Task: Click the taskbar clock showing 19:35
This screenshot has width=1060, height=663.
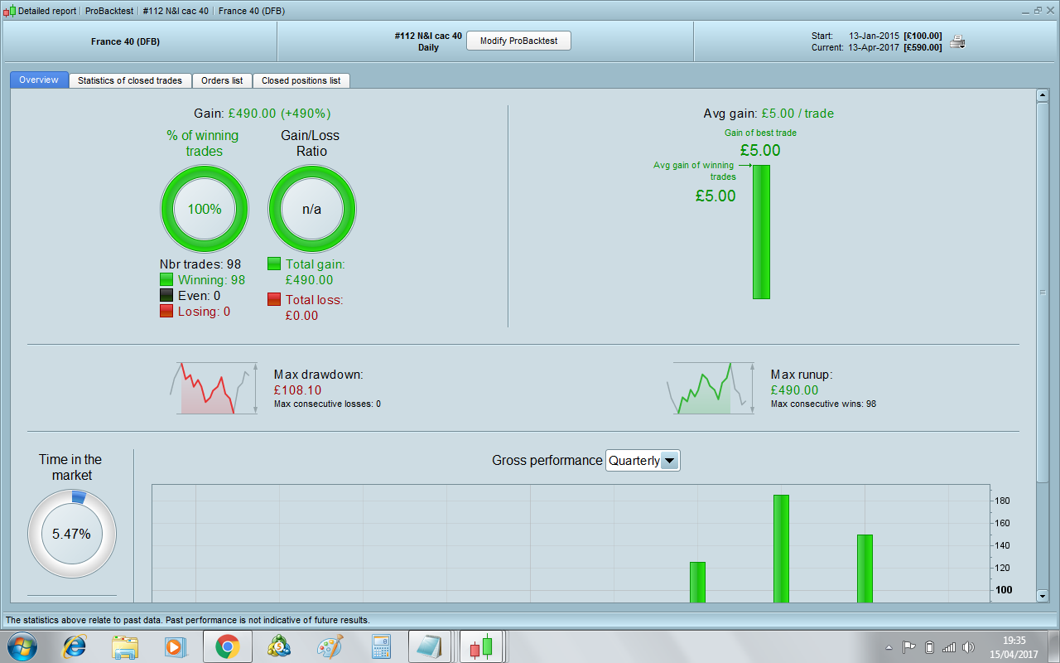Action: pyautogui.click(x=1014, y=646)
